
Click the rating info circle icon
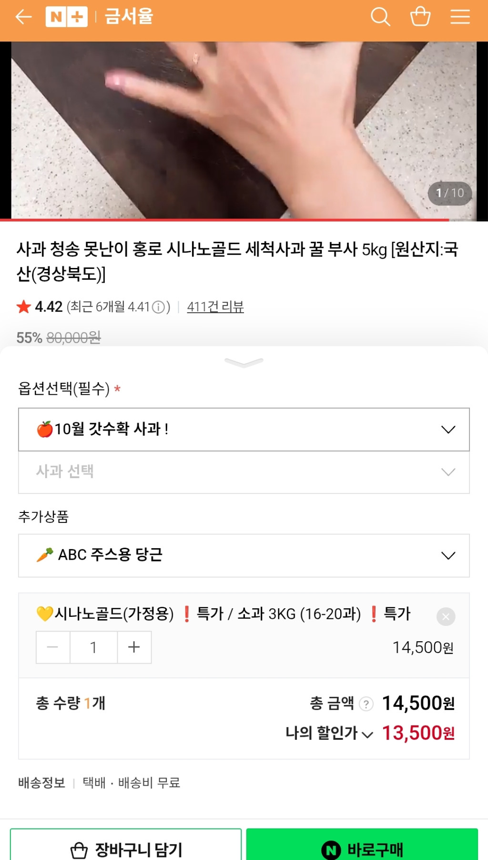(x=158, y=307)
